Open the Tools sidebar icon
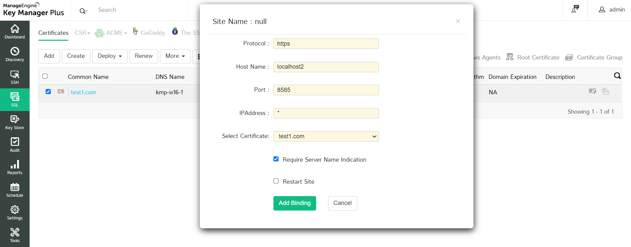This screenshot has height=247, width=631. click(15, 236)
